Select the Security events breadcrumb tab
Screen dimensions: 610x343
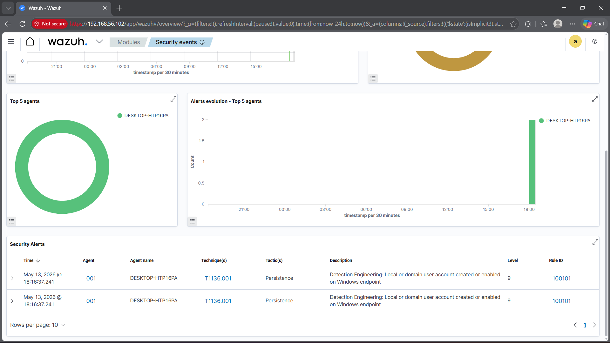click(176, 42)
